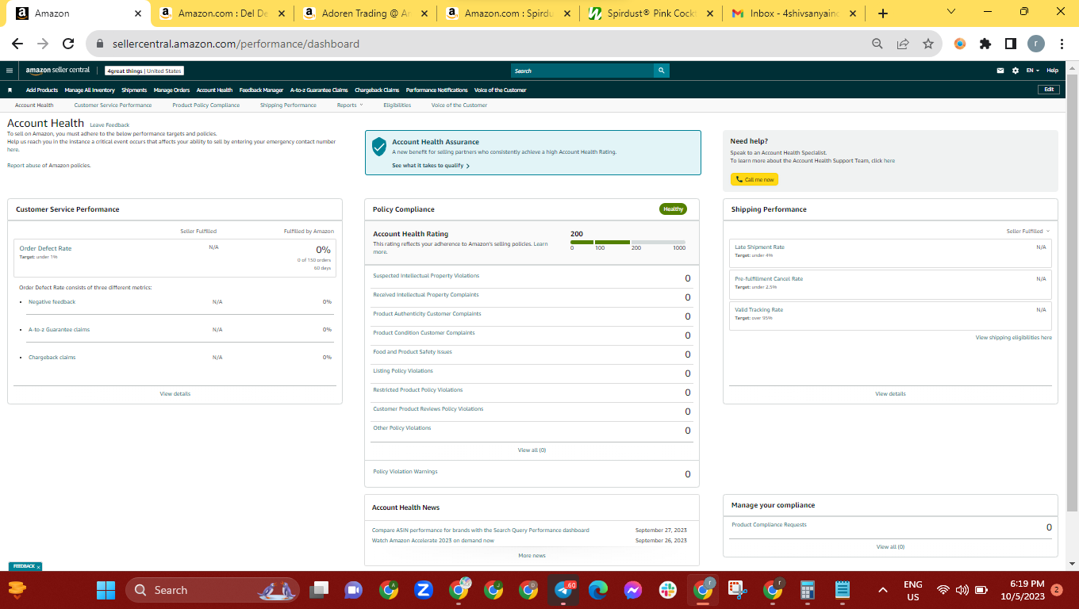Click the yellow Call me now button

755,179
